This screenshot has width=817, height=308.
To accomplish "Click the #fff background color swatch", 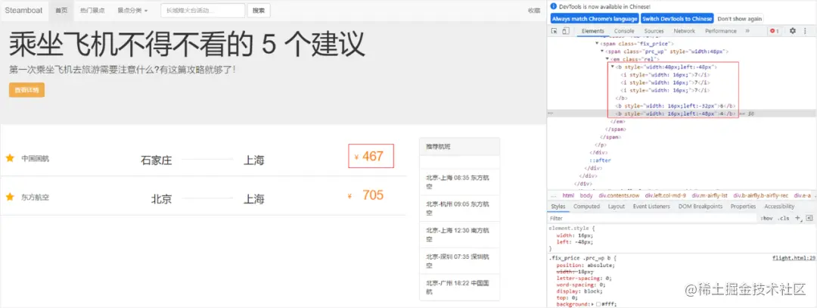I will tap(598, 303).
